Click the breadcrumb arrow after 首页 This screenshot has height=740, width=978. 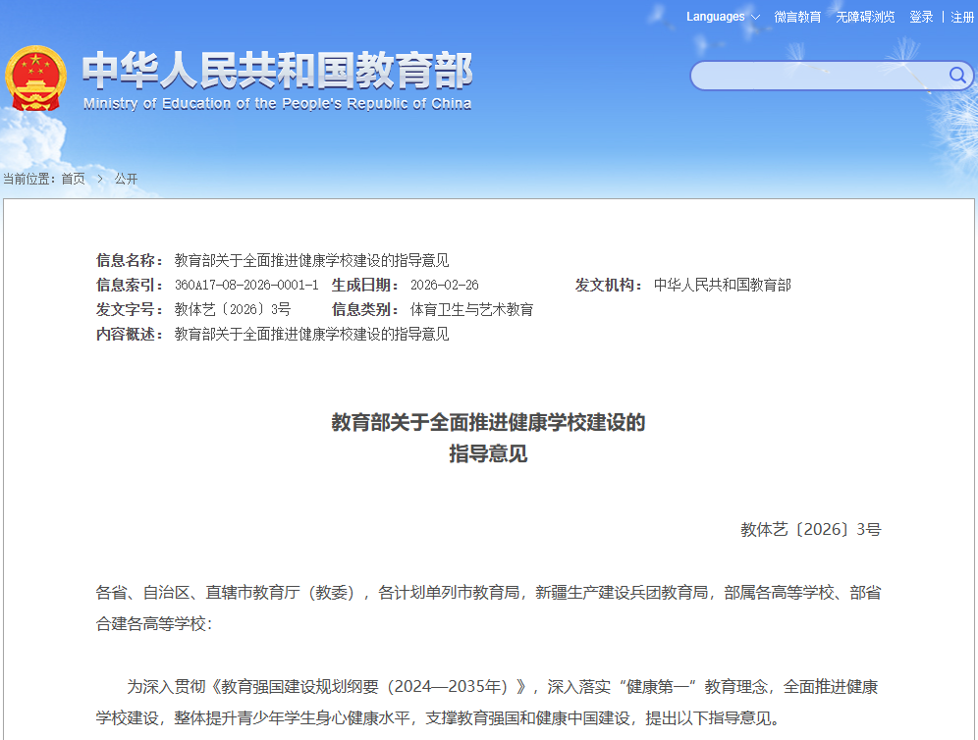(x=99, y=179)
